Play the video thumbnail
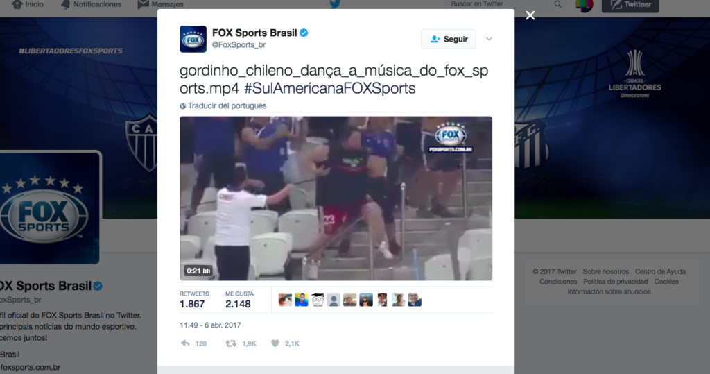Screen dimensions: 710x374 pos(336,198)
